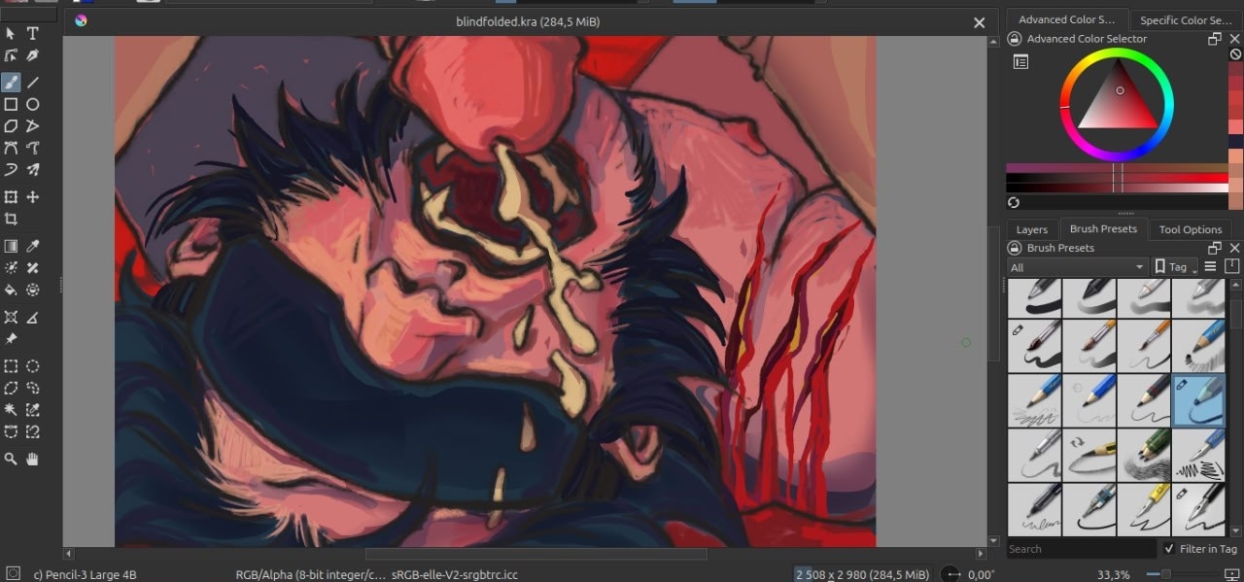Screen dimensions: 1244x582
Task: Choose the Zoom magnifier tool
Action: pyautogui.click(x=11, y=459)
